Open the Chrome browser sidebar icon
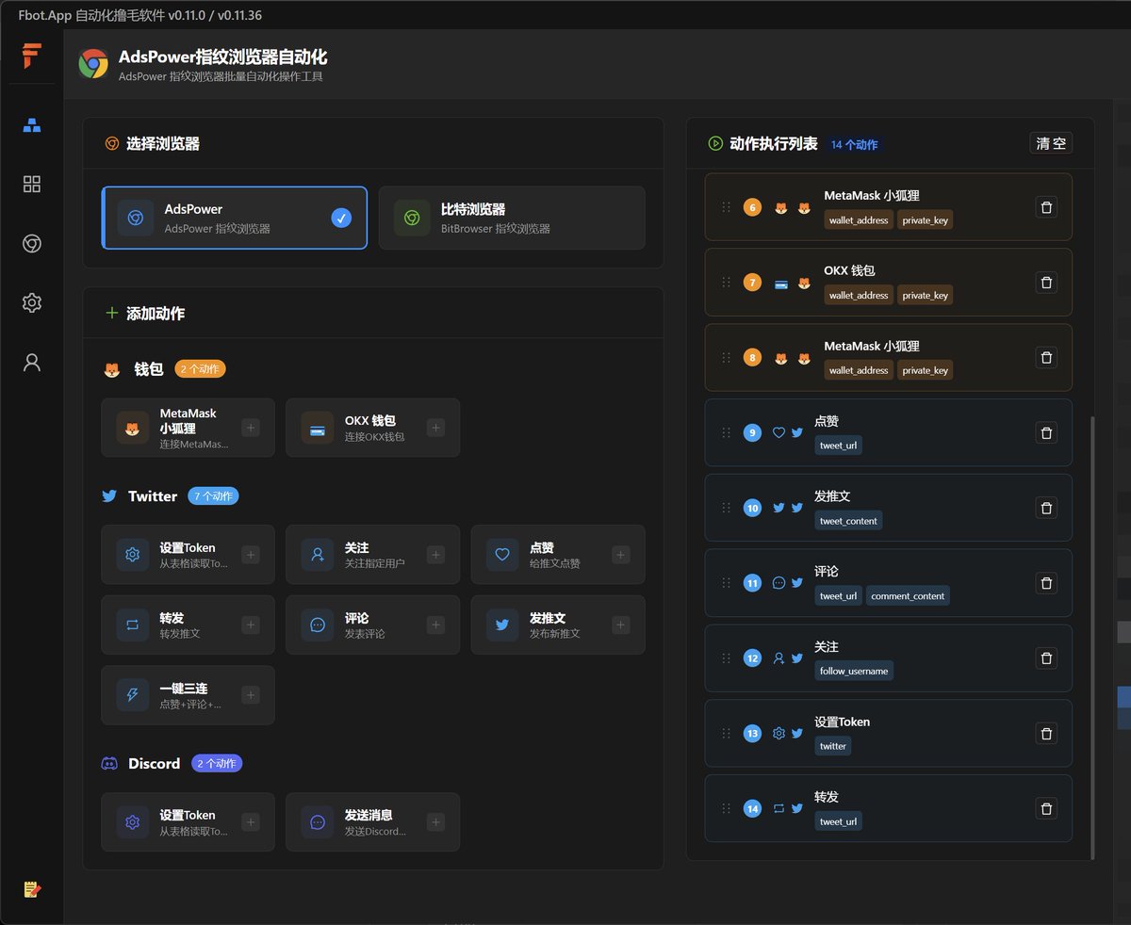Screen dimensions: 1131x925 (32, 243)
